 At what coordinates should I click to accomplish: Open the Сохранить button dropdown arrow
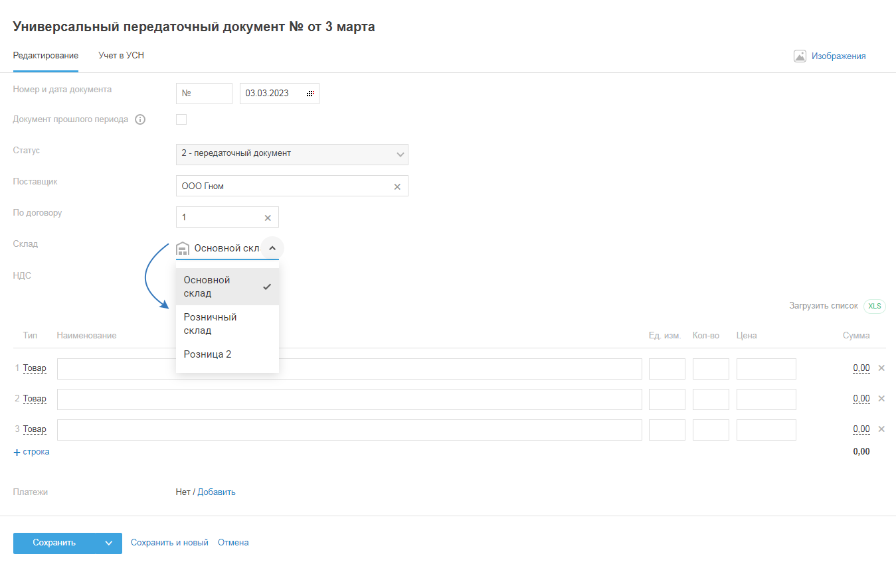(x=109, y=543)
